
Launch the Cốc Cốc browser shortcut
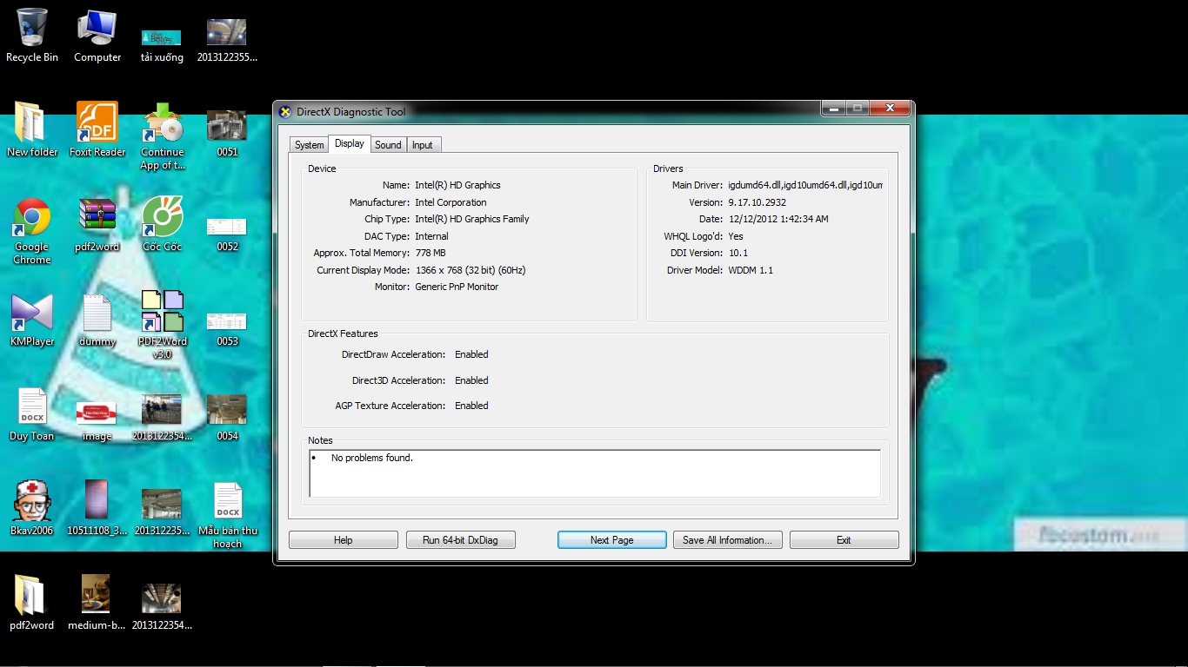[x=162, y=219]
